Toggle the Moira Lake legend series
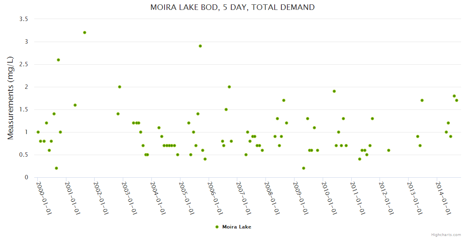465x238 pixels. point(236,227)
